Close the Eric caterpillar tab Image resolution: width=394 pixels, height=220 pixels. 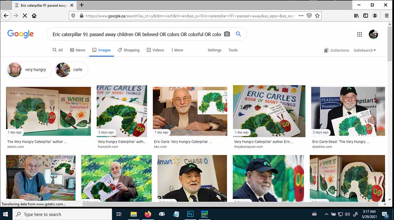tap(72, 5)
